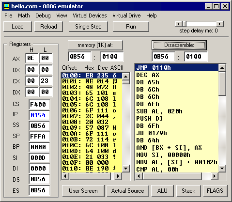This screenshot has height=202, width=232.
Task: Open the FLAGS window
Action: [215, 191]
